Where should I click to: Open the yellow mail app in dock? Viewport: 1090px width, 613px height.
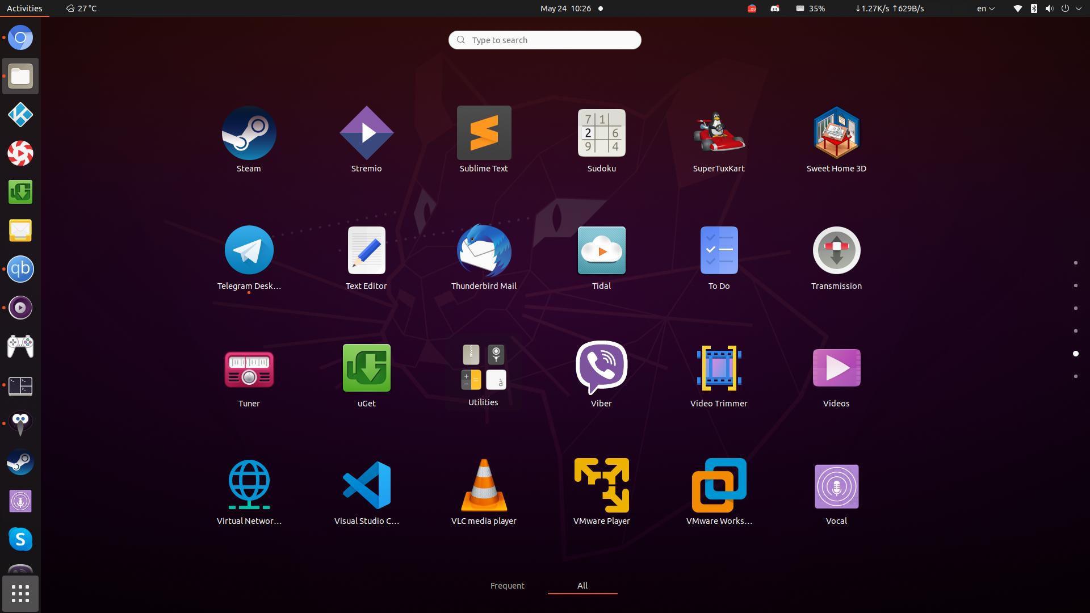pos(20,230)
